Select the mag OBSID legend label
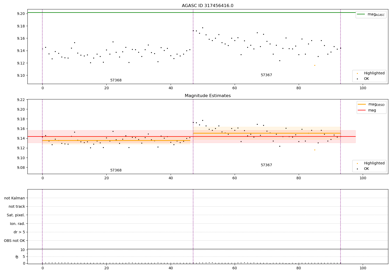392x274 pixels. pos(377,104)
